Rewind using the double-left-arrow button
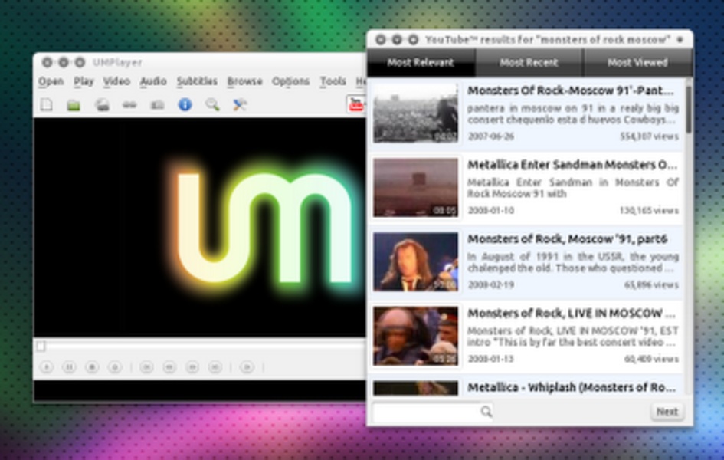 coord(169,366)
